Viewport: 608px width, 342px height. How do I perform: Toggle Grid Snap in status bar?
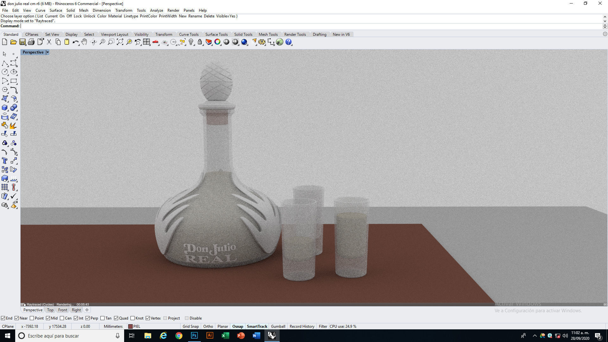(191, 326)
